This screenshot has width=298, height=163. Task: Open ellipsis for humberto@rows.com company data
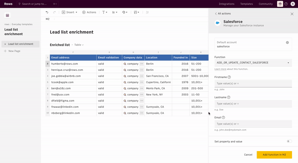[x=142, y=64]
